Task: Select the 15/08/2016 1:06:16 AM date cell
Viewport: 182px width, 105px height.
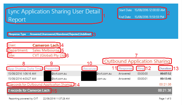Action: click(x=22, y=74)
